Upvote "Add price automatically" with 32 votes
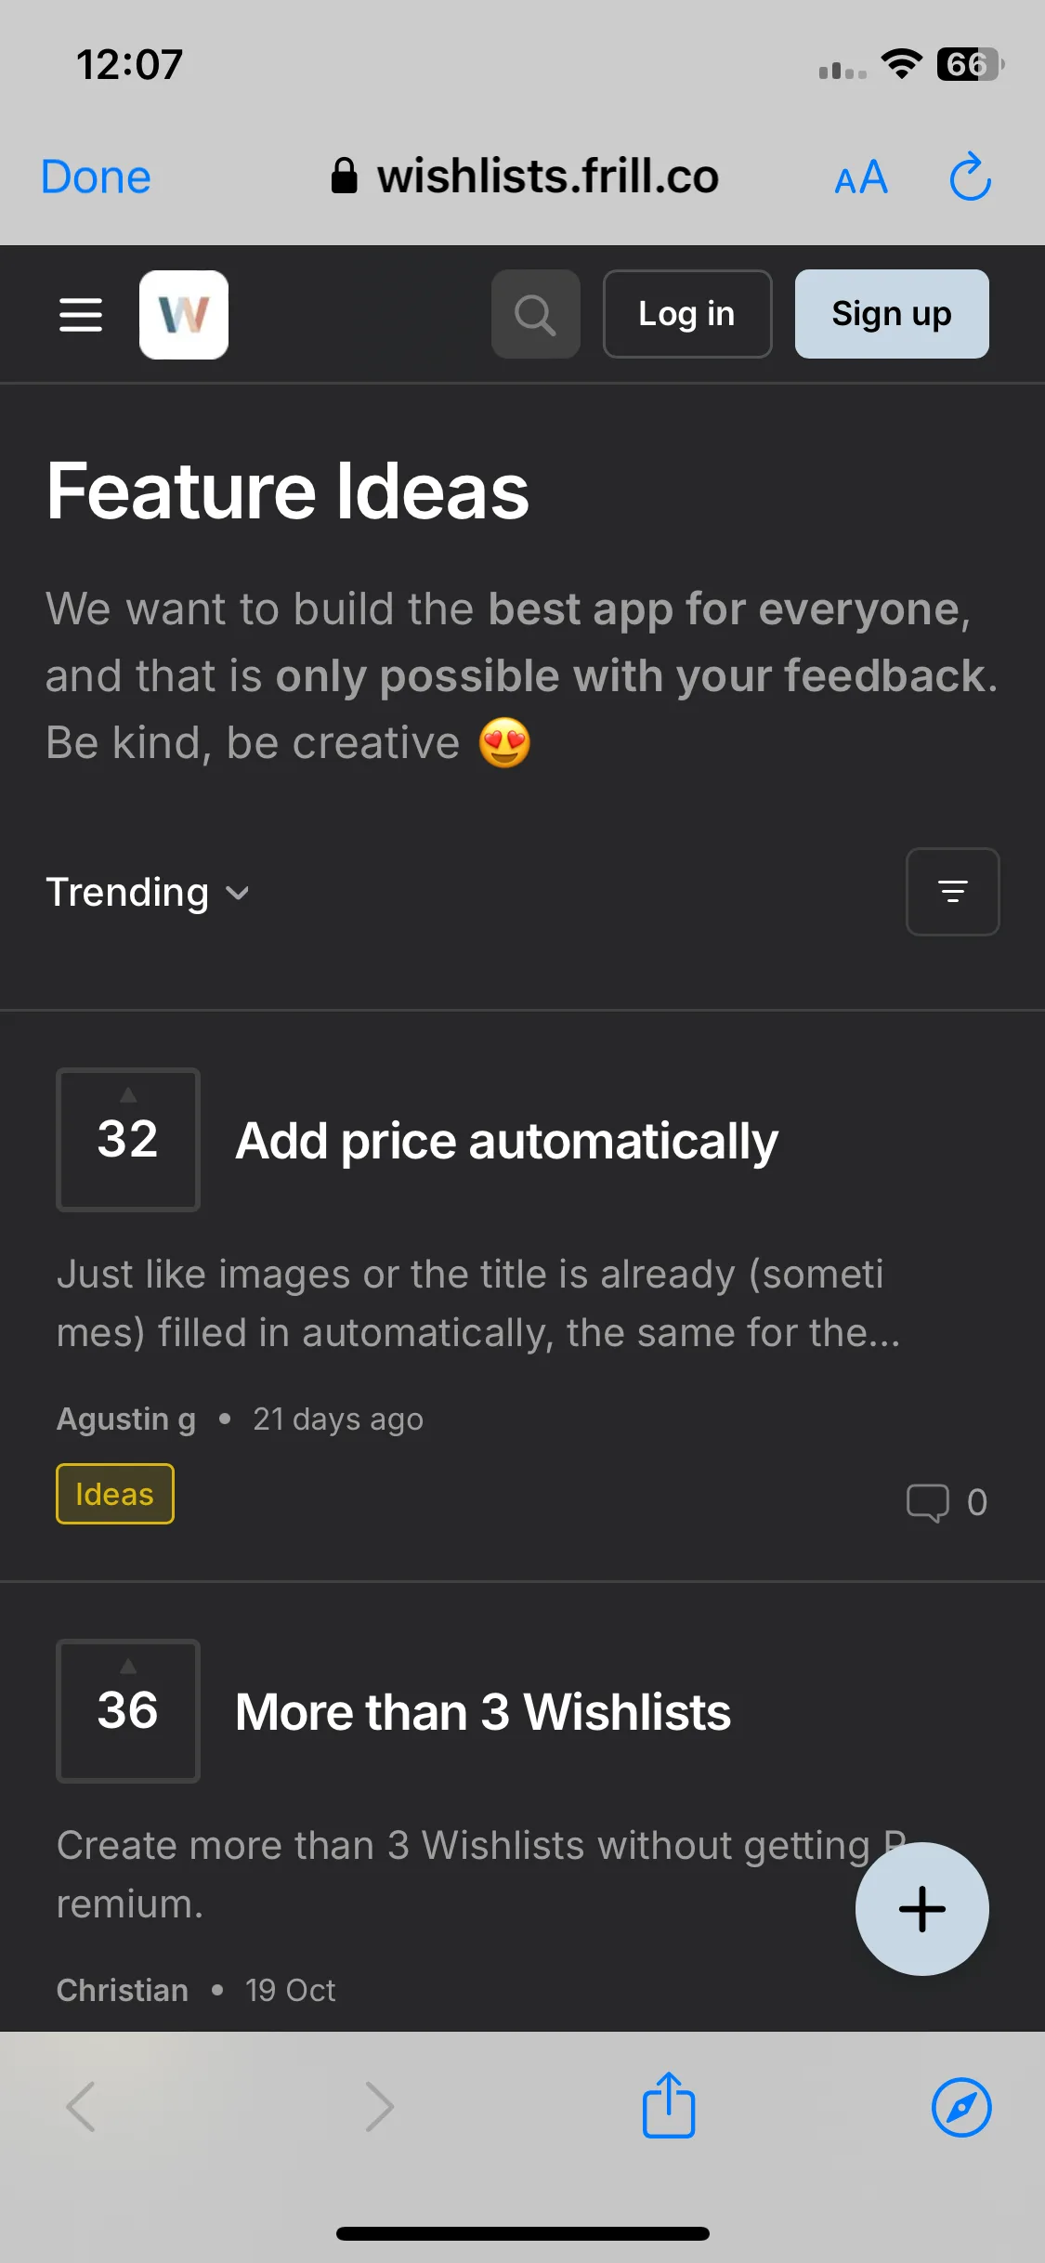1045x2263 pixels. click(x=128, y=1140)
